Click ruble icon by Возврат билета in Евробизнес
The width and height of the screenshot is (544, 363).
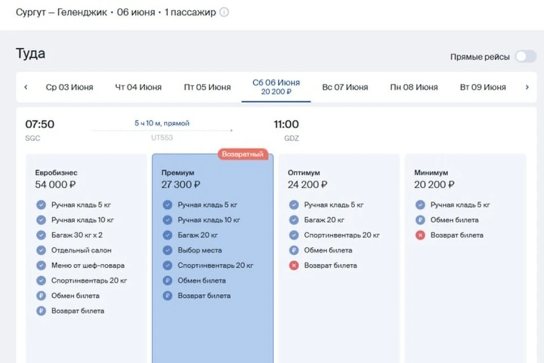coord(41,311)
